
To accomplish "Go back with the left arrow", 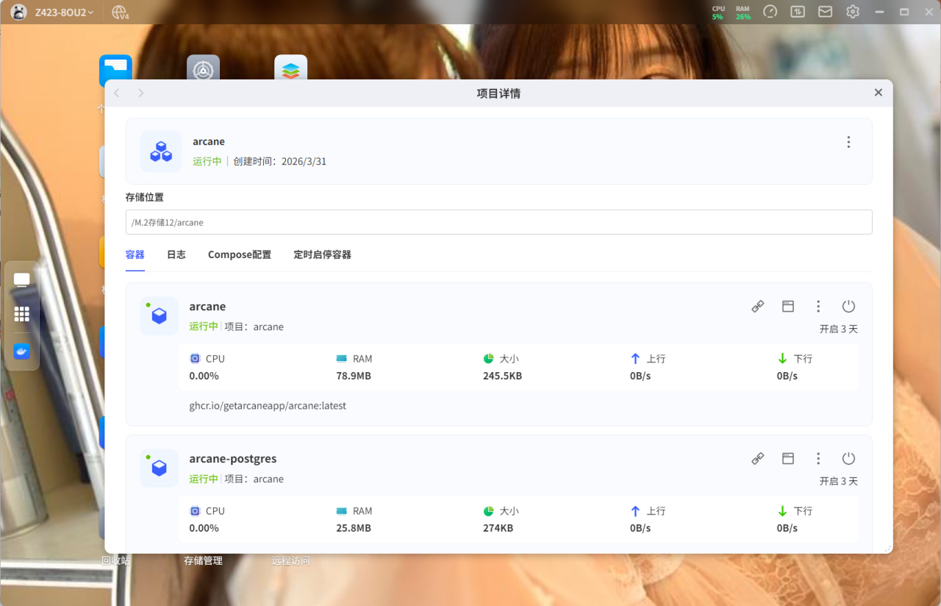I will tap(117, 93).
